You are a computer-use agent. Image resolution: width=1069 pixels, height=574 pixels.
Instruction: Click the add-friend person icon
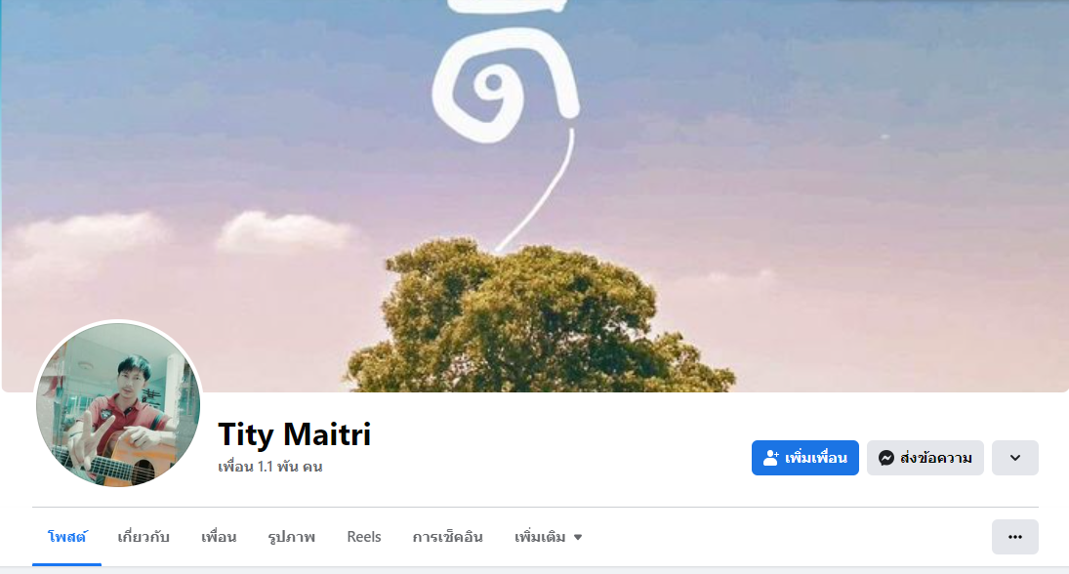pyautogui.click(x=771, y=458)
